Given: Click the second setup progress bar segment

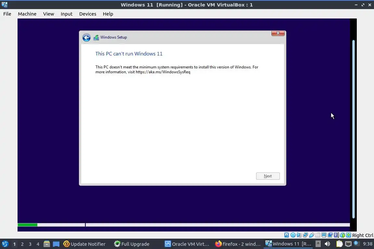Looking at the screenshot, I should (x=218, y=225).
